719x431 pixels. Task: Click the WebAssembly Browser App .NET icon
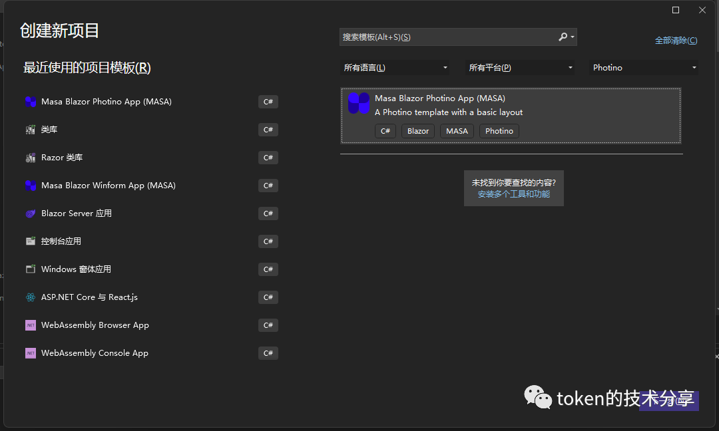(x=30, y=325)
